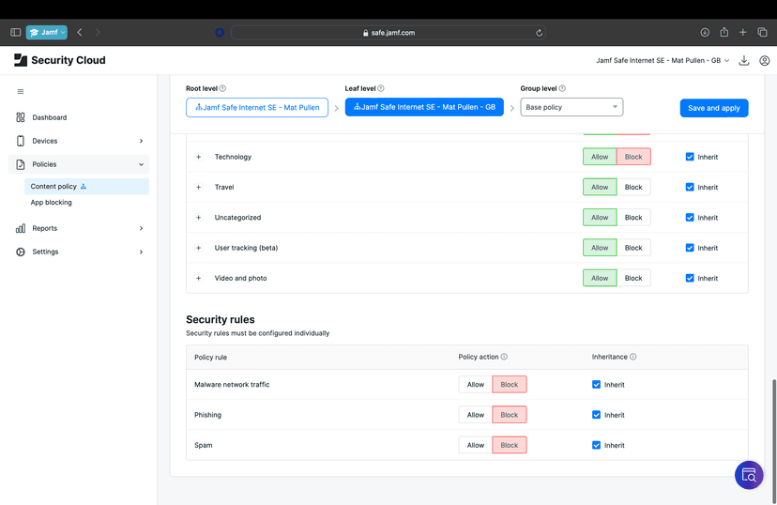
Task: Open the user account profile icon
Action: pyautogui.click(x=765, y=60)
